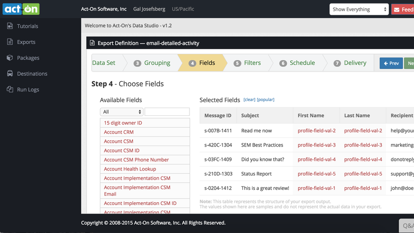Click the Subject column header
Screen dimensions: 414x233
250,116
